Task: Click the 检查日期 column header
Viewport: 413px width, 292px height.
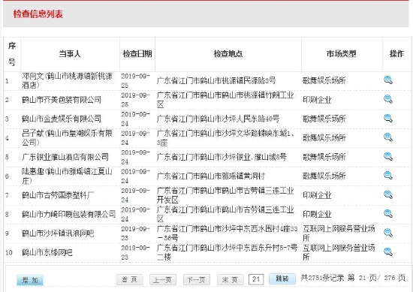Action: pos(137,54)
